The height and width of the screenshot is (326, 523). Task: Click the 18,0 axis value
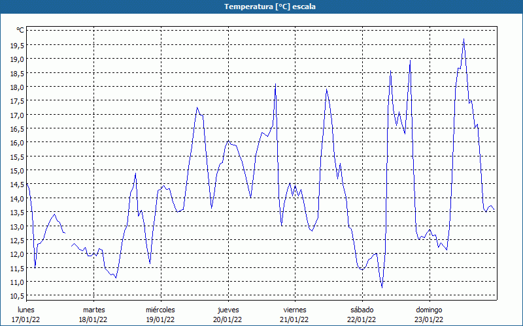[x=17, y=87]
